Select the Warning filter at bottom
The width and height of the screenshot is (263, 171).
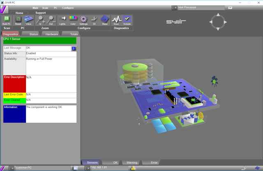click(x=131, y=162)
